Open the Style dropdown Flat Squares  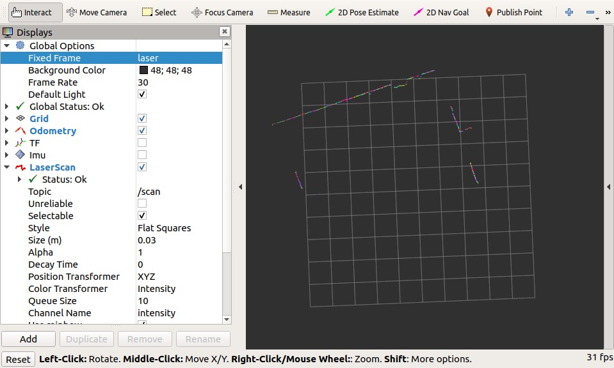[179, 227]
